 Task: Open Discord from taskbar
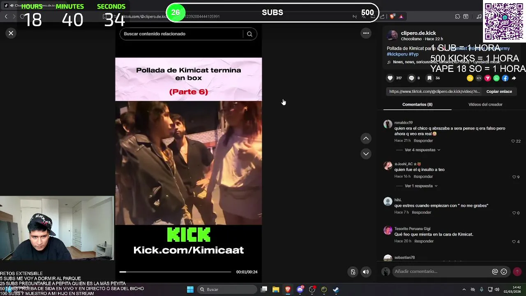pyautogui.click(x=300, y=289)
